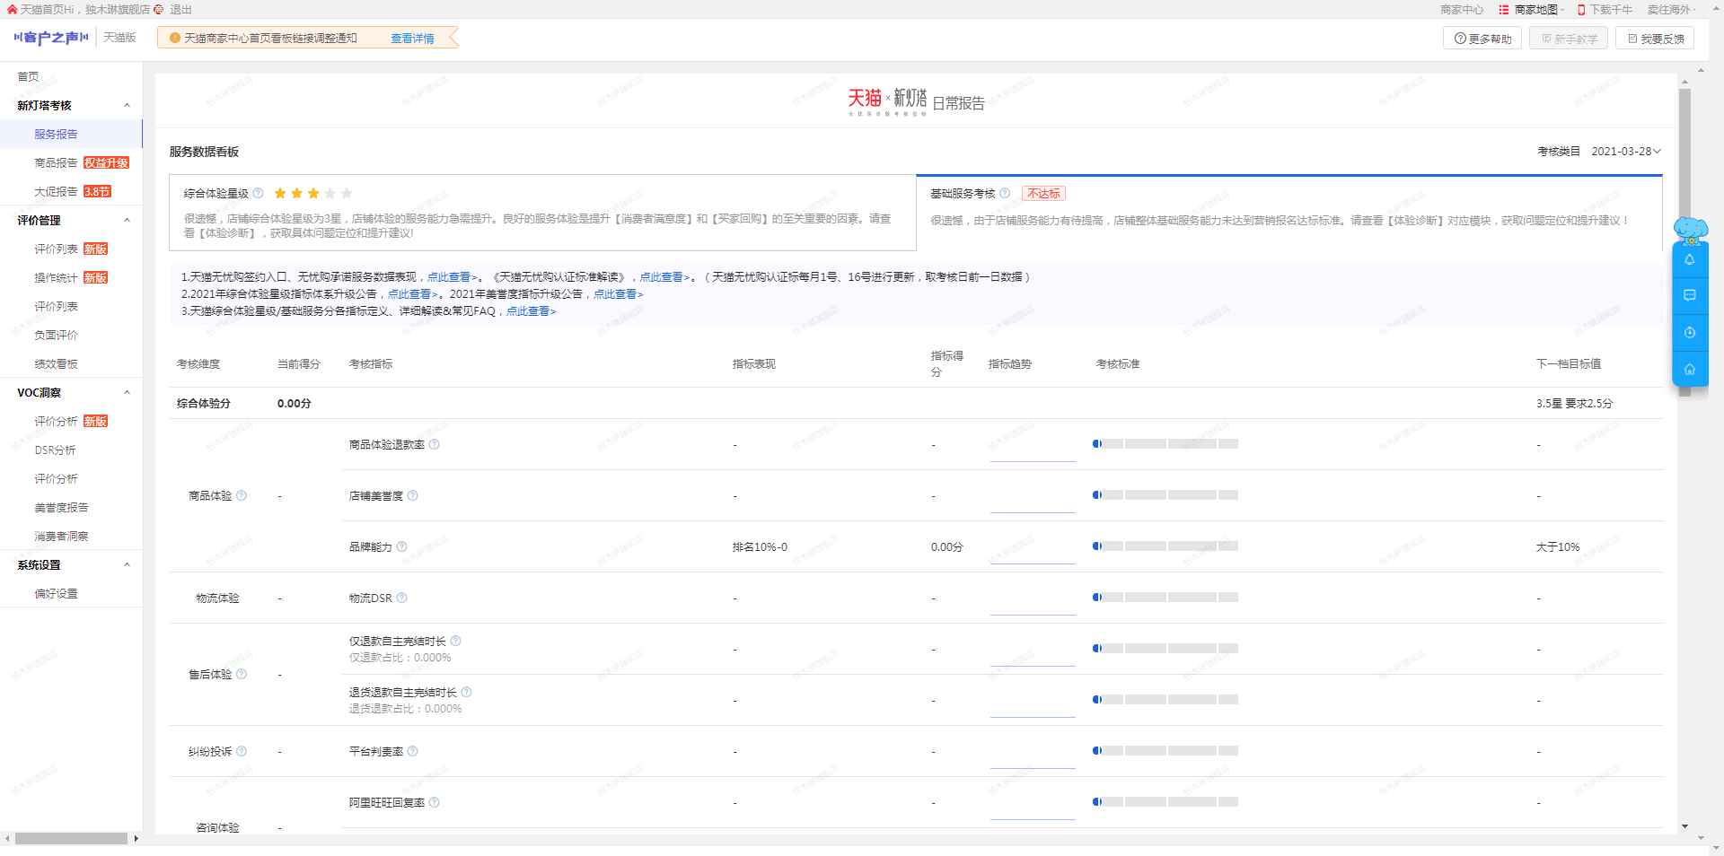Click the 客户之声 logo
The image size is (1724, 856).
[x=51, y=38]
